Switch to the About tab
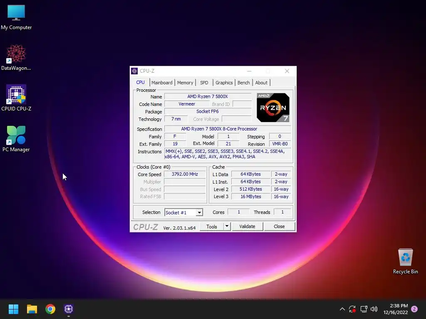Screen dimensions: 426x319 tap(261, 83)
